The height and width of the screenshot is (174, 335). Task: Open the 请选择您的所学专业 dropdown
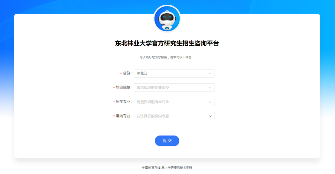click(174, 102)
